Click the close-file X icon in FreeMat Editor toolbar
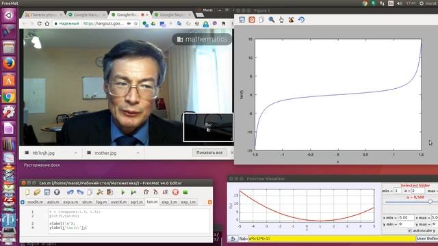This screenshot has height=246, width=438. [x=57, y=192]
